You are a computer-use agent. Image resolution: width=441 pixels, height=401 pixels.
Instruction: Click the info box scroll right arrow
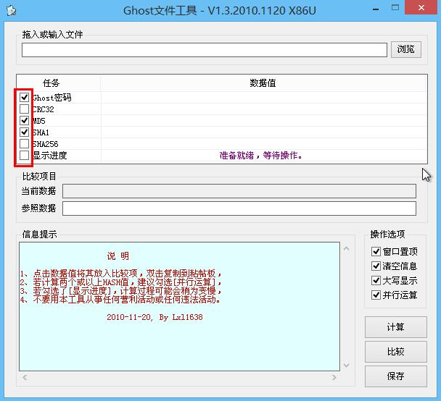(334, 377)
